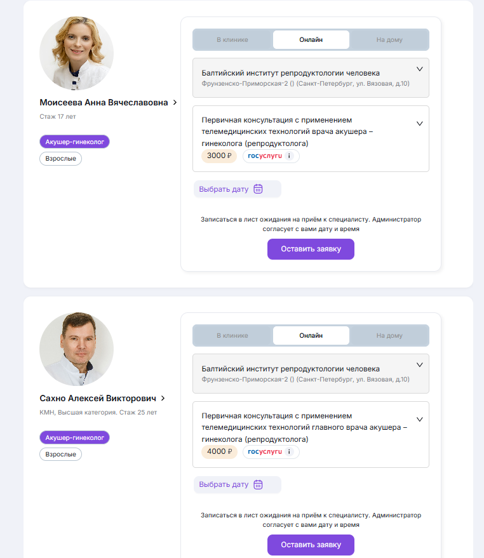Select «На дому» tab for Sakhno
This screenshot has width=484, height=558.
pyautogui.click(x=389, y=335)
